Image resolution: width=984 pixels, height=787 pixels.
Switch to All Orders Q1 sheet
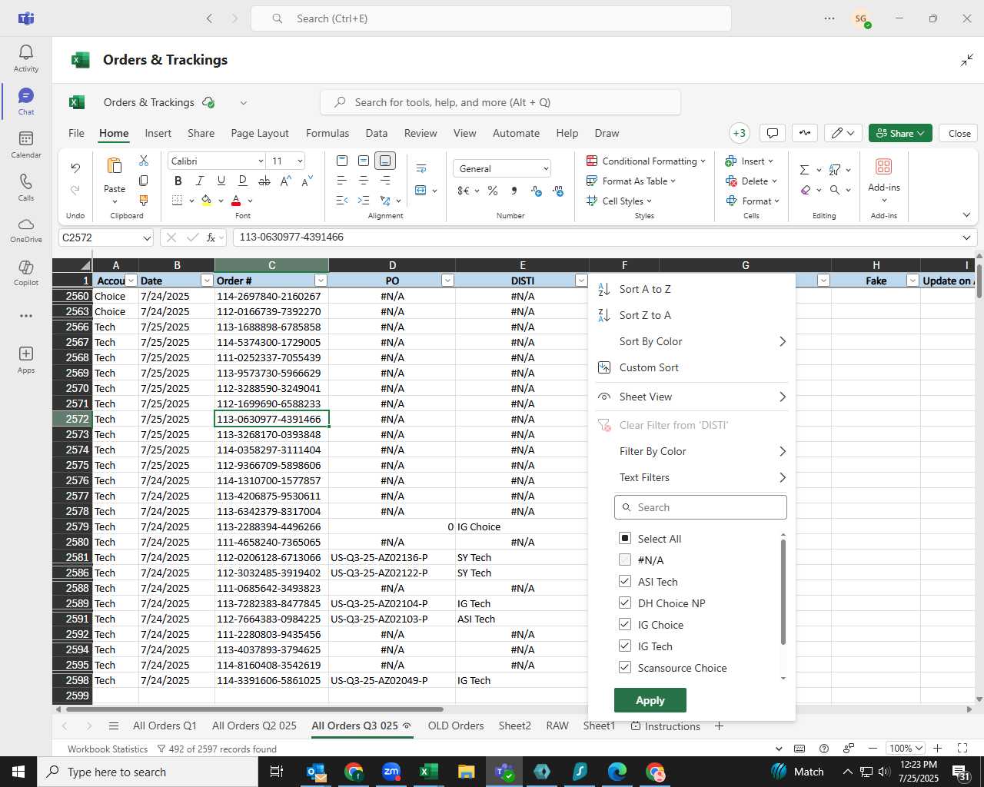click(x=165, y=726)
